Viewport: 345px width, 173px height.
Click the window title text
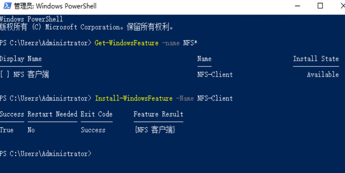tap(55, 6)
